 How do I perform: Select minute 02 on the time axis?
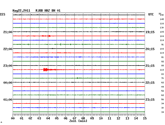tap(30, 118)
